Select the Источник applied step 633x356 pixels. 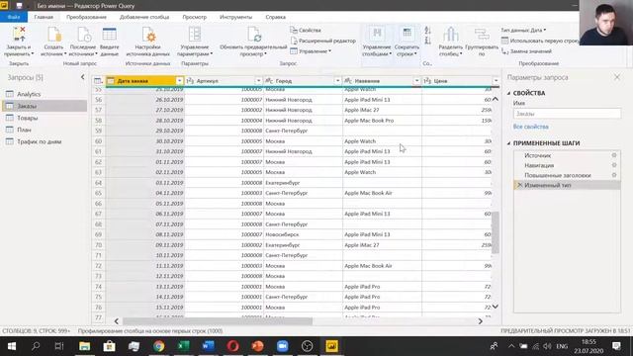pyautogui.click(x=537, y=155)
